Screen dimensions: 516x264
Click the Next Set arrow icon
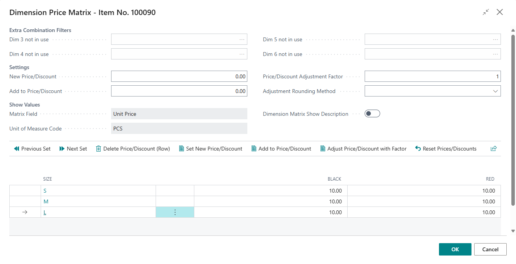62,149
